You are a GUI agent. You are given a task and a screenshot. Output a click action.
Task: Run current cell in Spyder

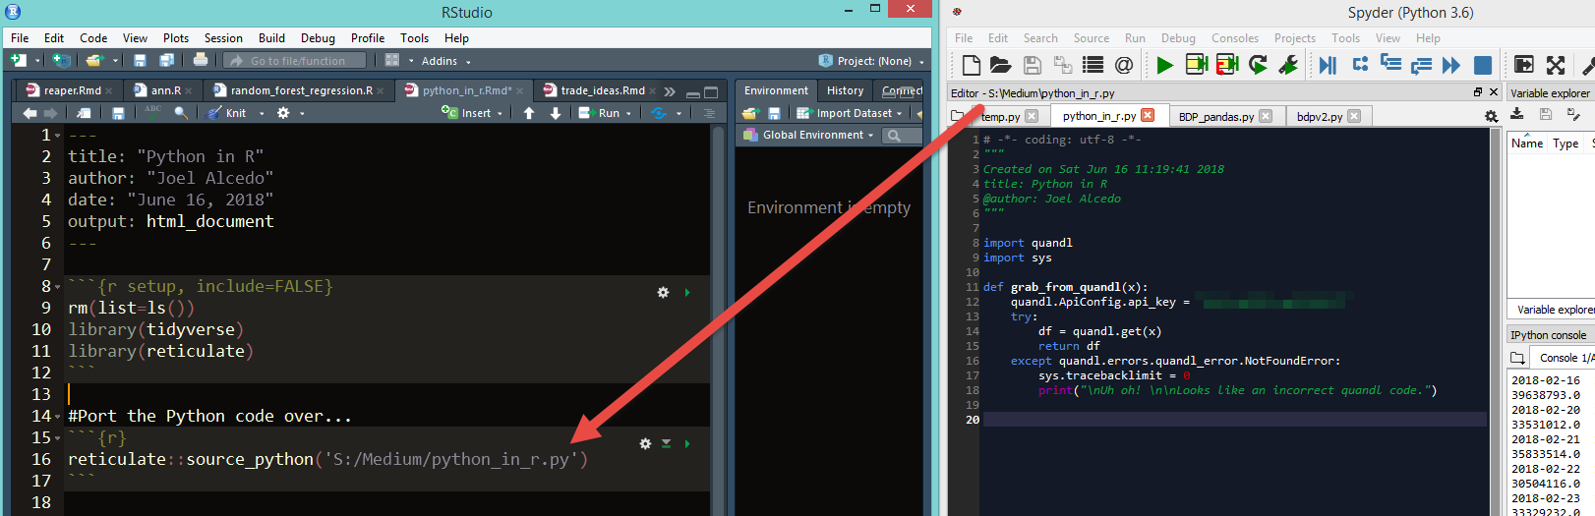[x=1197, y=65]
